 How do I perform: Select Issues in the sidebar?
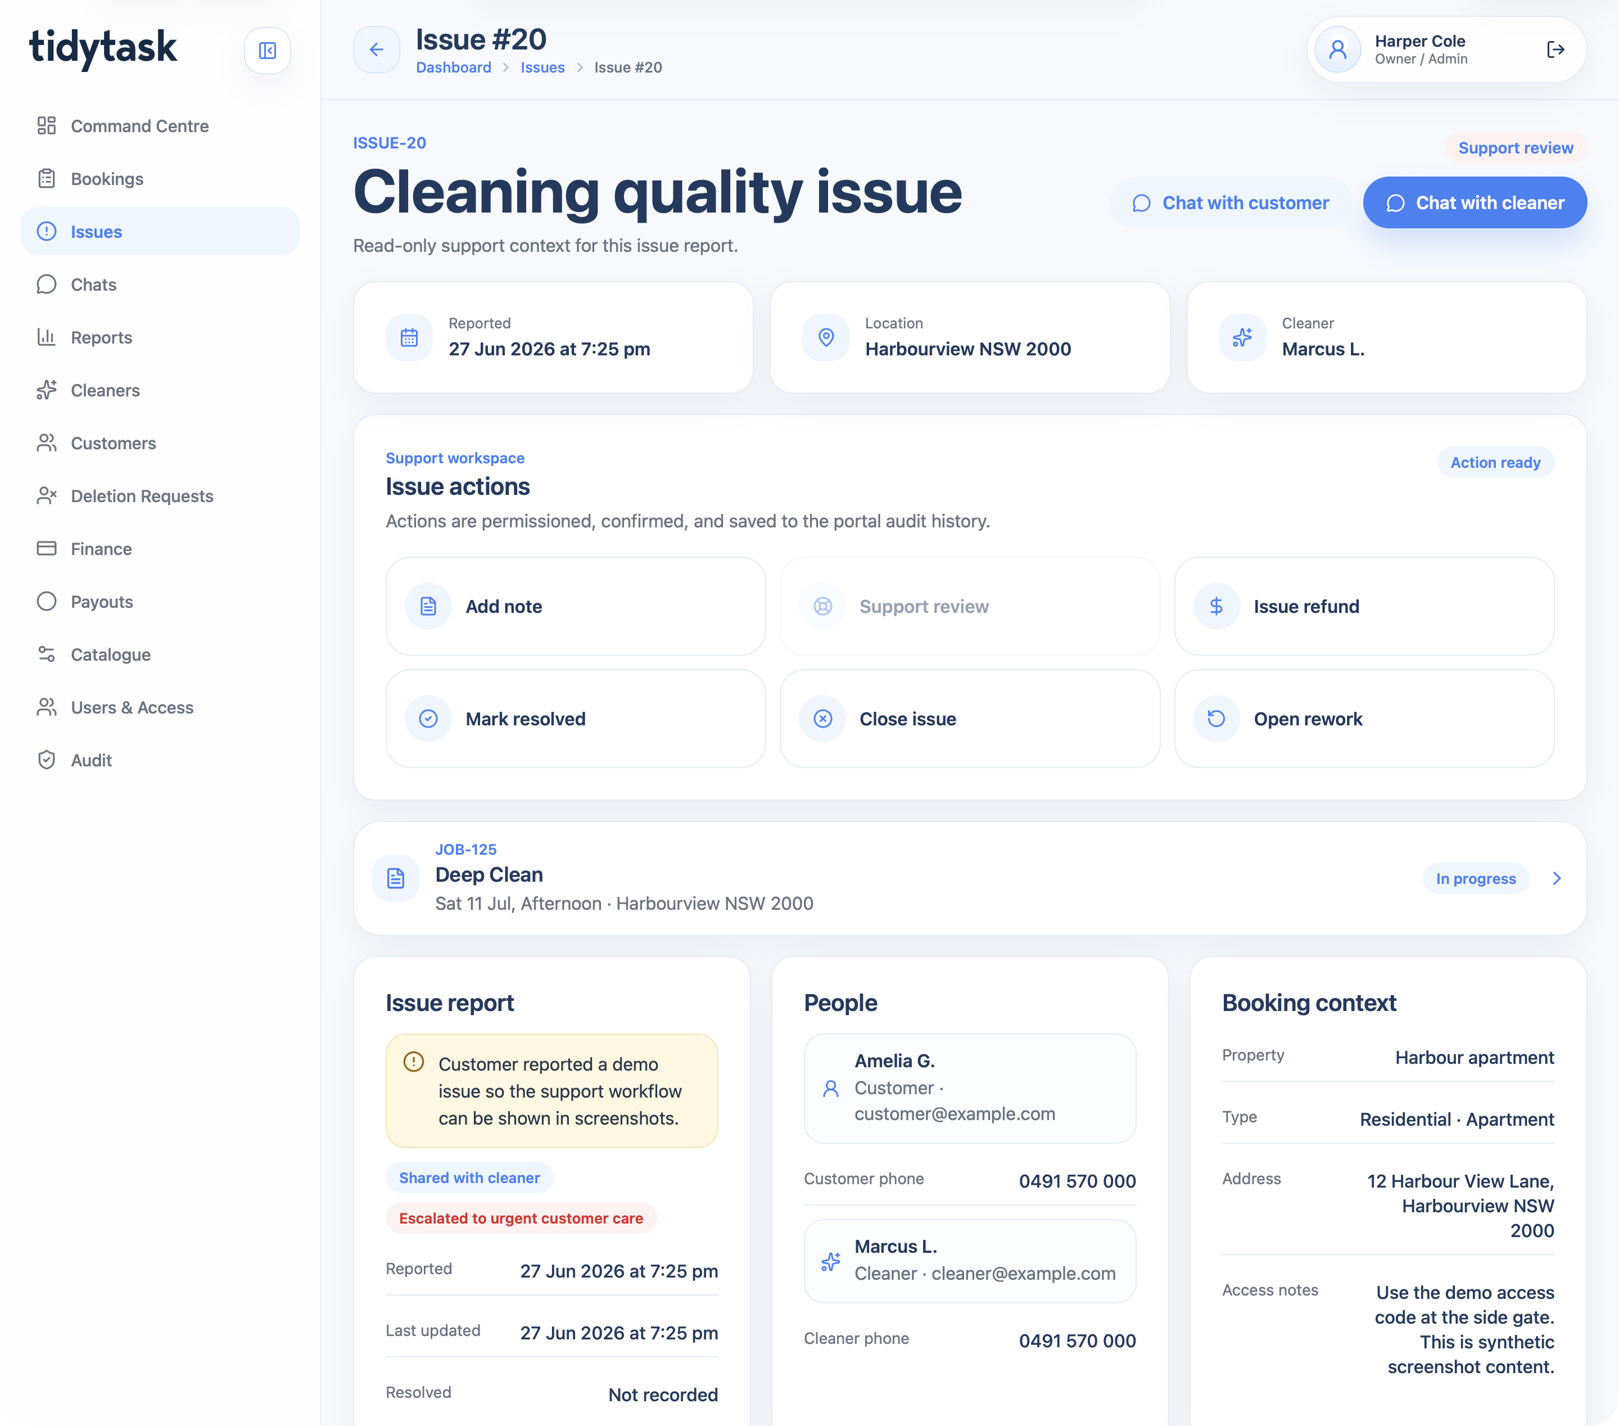click(x=160, y=231)
